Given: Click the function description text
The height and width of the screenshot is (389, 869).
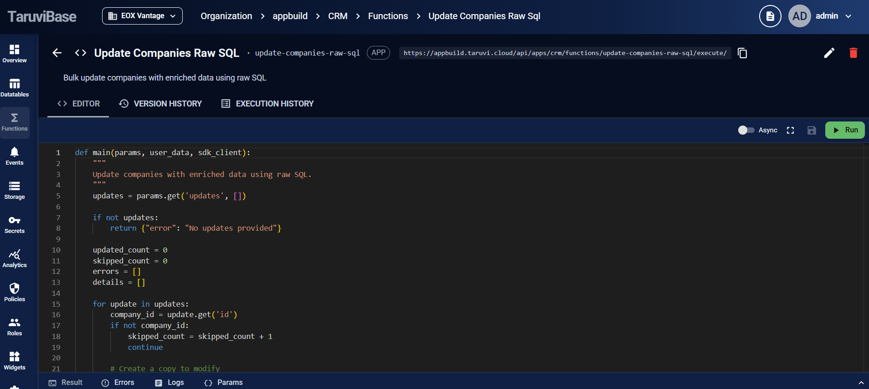Looking at the screenshot, I should [165, 78].
